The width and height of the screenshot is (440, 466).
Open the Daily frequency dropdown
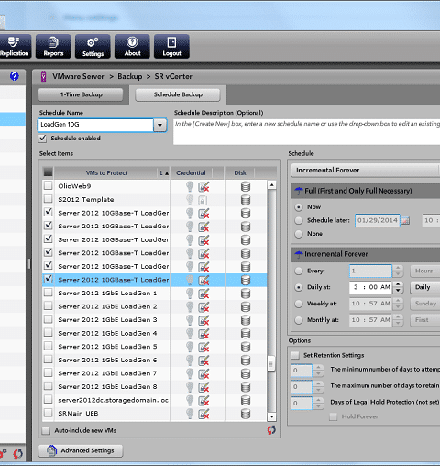pos(425,287)
